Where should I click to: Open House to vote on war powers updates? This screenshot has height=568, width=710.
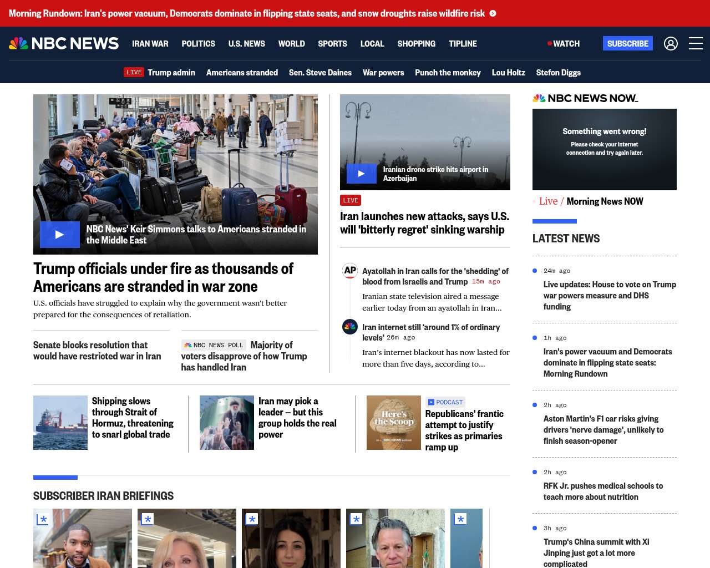point(610,296)
